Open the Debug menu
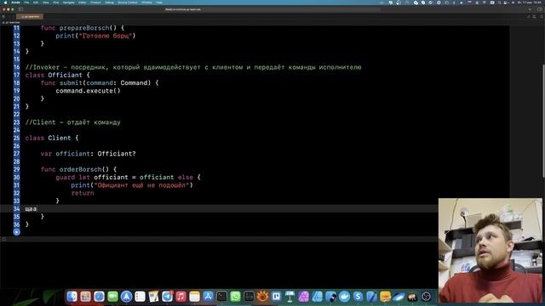Image resolution: width=545 pixels, height=306 pixels. coord(109,3)
